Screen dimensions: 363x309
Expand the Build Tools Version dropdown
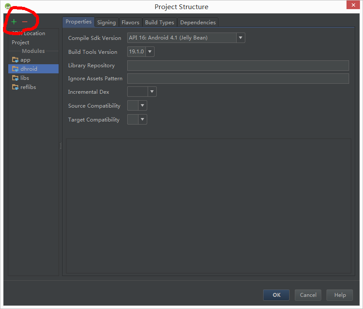click(150, 52)
